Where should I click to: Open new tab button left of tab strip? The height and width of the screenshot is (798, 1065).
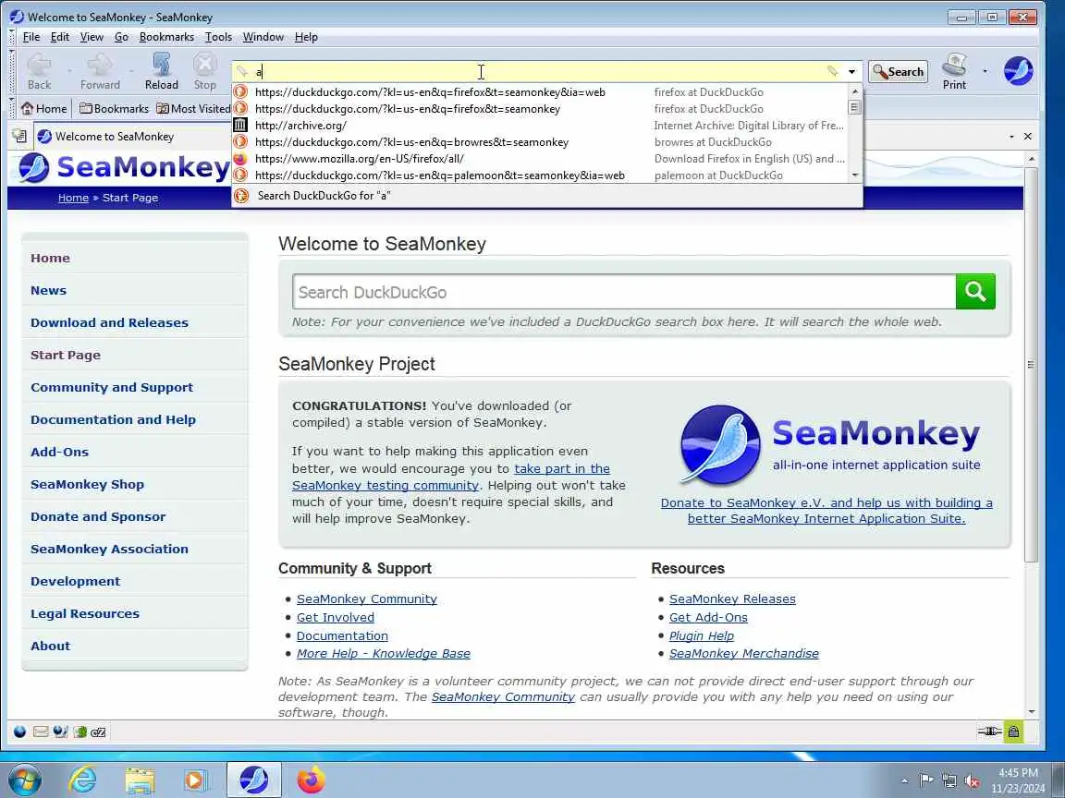pos(19,136)
